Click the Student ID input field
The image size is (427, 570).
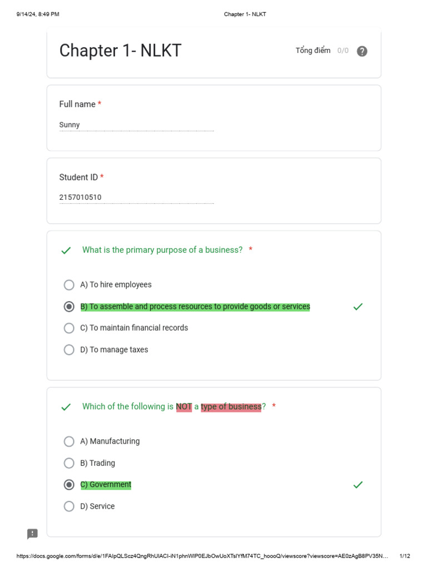point(136,198)
